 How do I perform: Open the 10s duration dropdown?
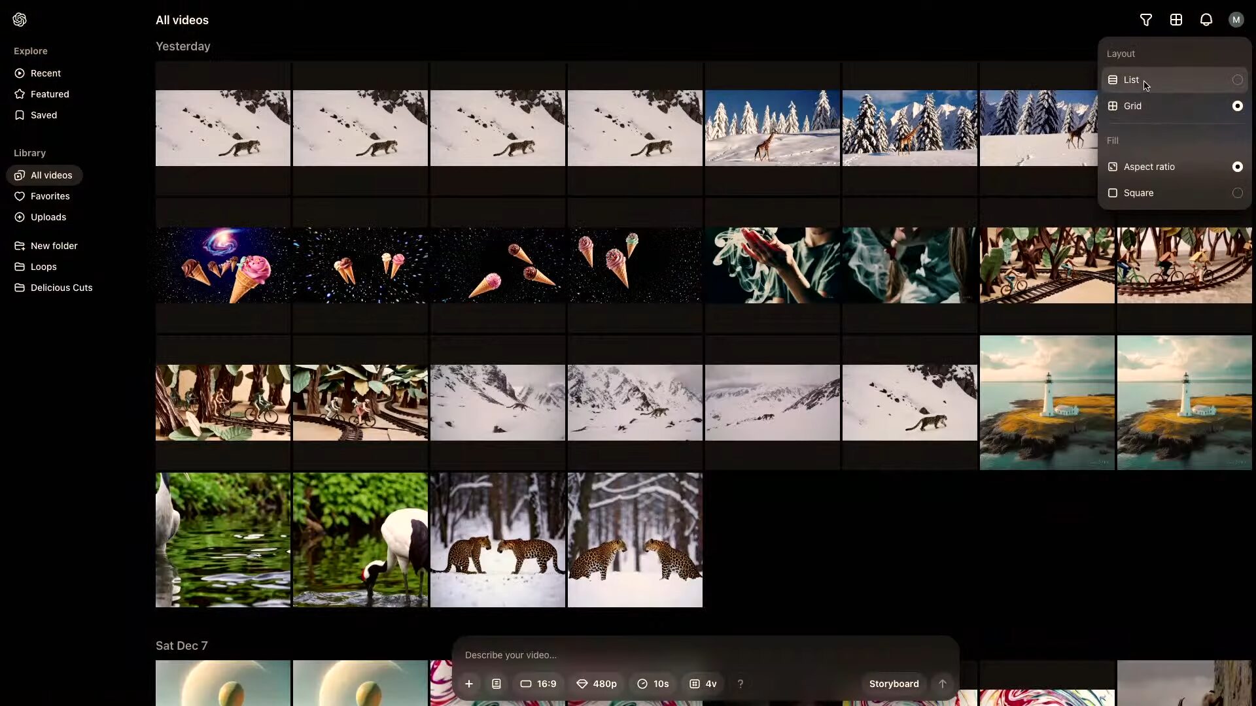653,684
